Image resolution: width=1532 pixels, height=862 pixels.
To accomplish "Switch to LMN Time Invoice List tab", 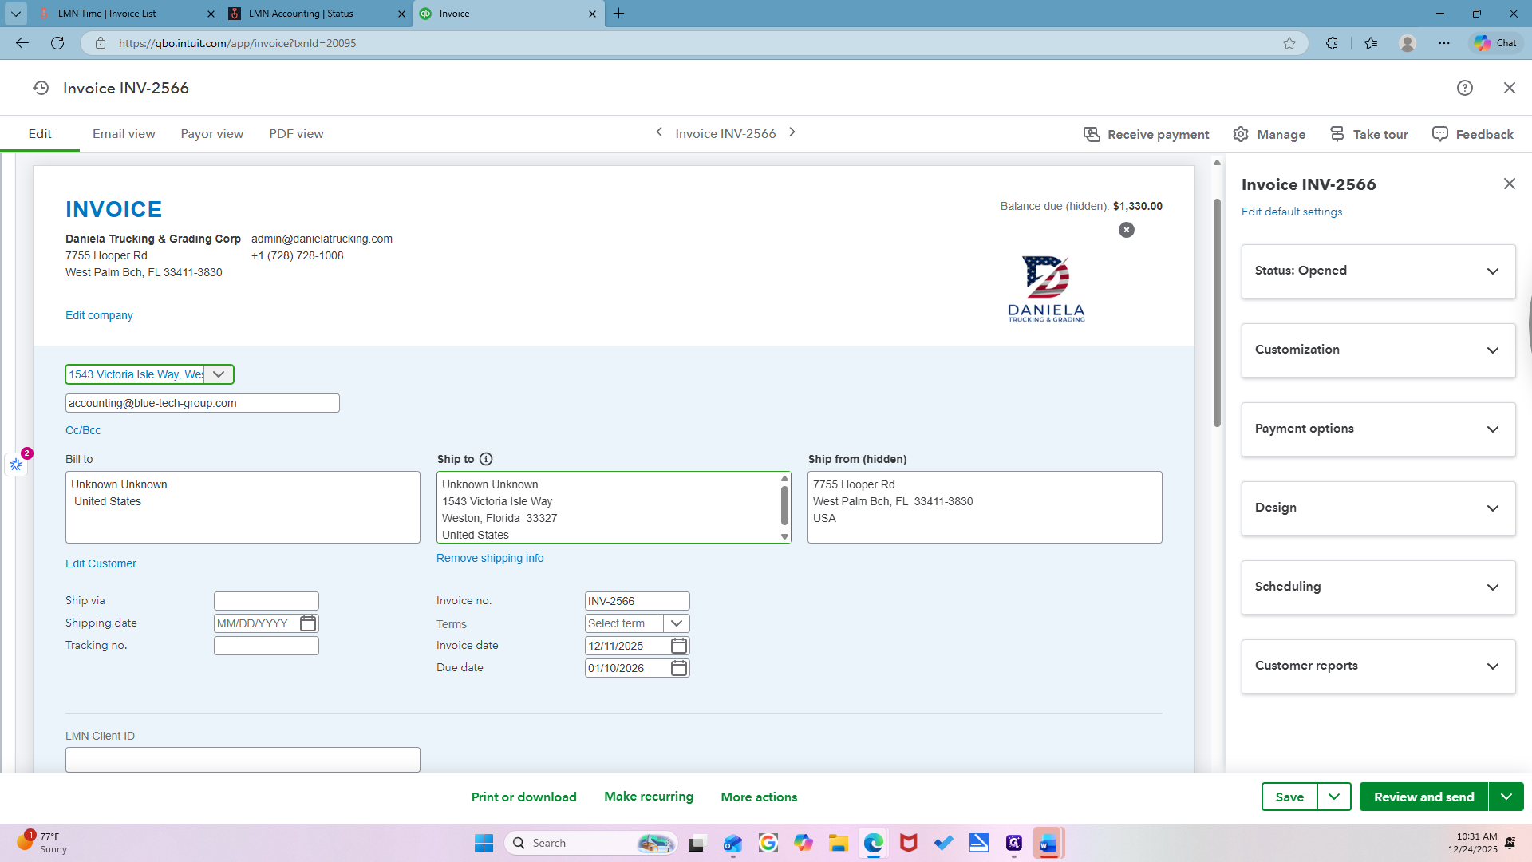I will point(126,14).
